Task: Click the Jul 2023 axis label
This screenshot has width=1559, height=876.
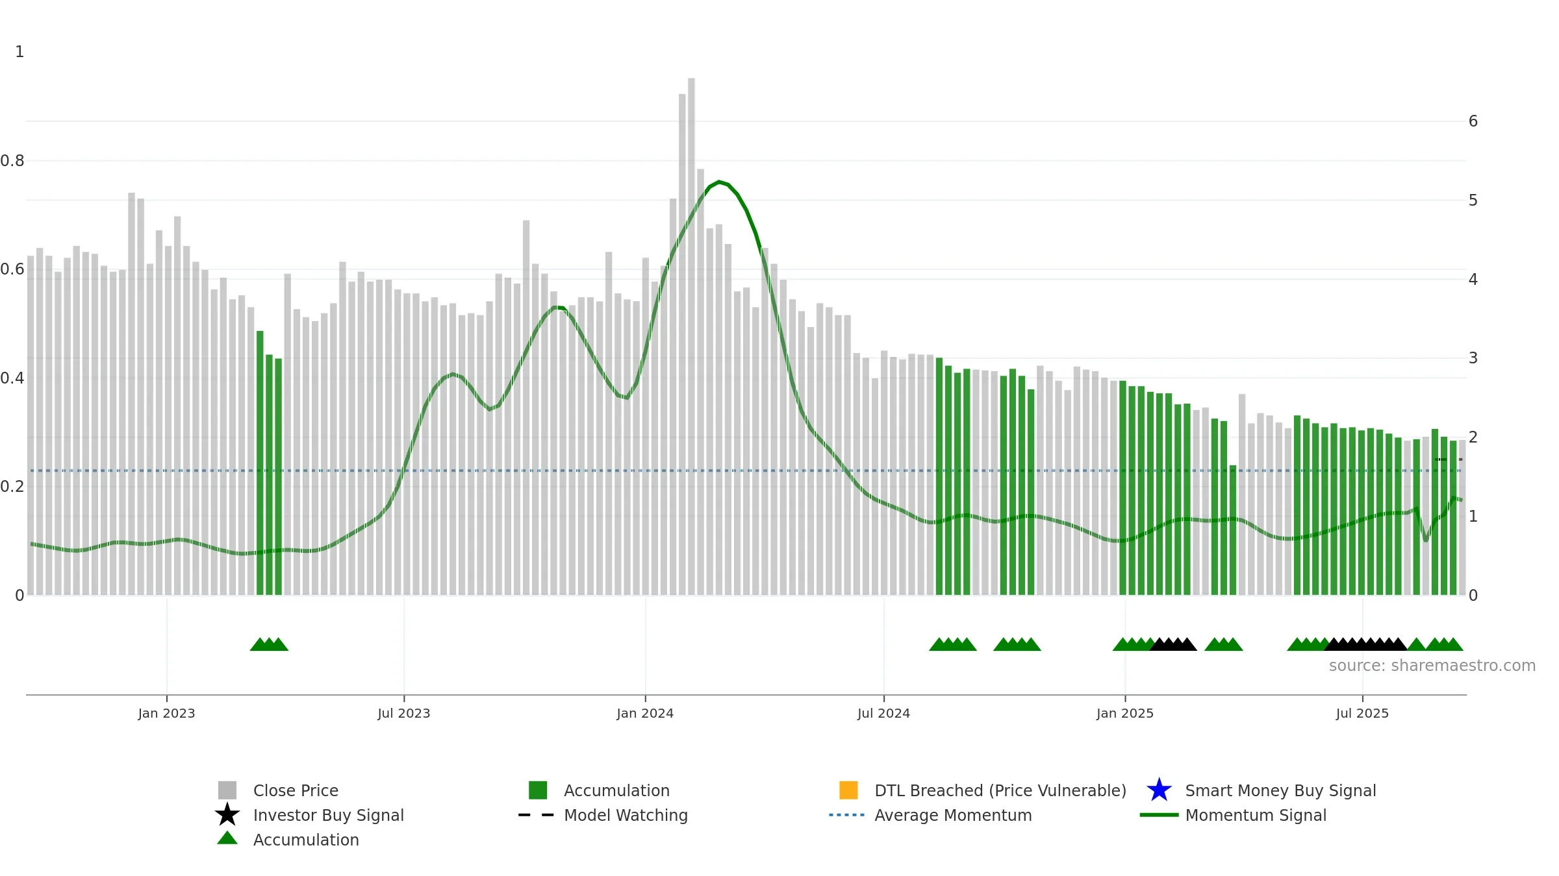Action: click(404, 714)
